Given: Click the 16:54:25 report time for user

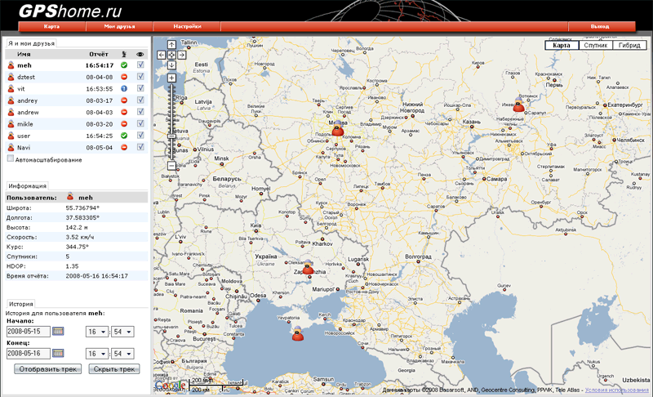Looking at the screenshot, I should (x=100, y=136).
